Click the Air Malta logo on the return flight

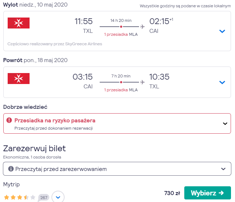pyautogui.click(x=19, y=79)
